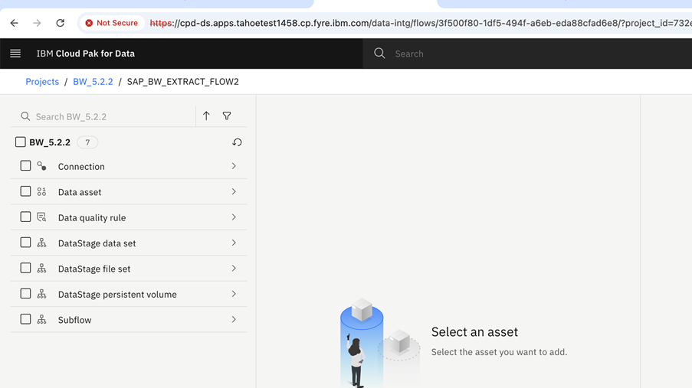Click the DataStage data set icon
The width and height of the screenshot is (692, 388).
click(41, 243)
